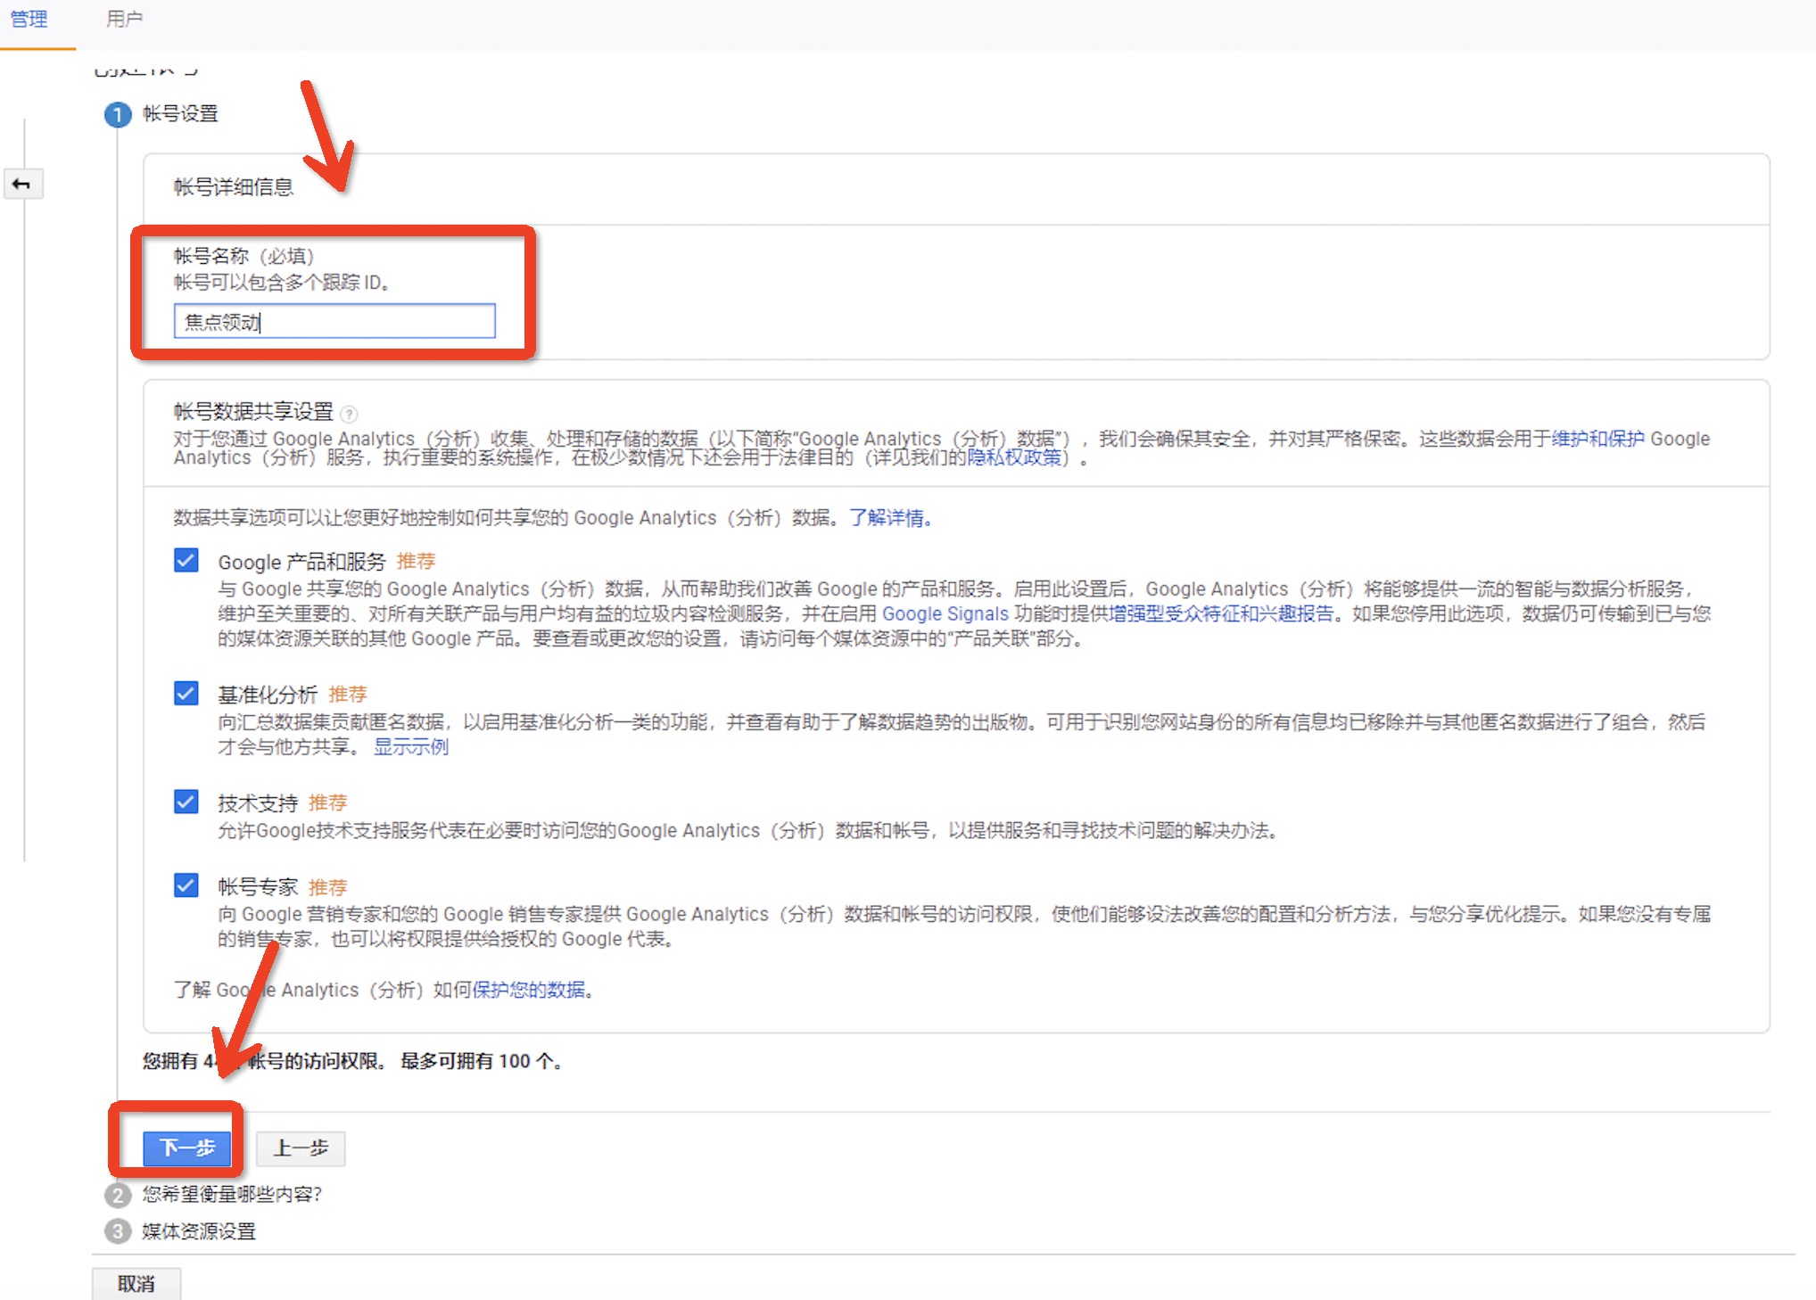Expand step 媒体资源设置
Screen dimensions: 1816x1300
[199, 1231]
